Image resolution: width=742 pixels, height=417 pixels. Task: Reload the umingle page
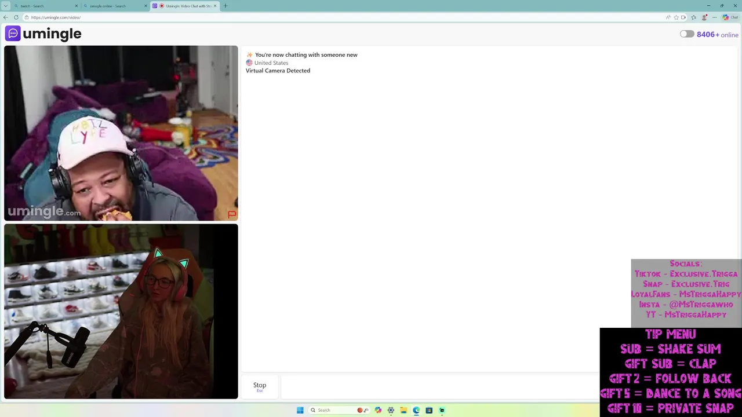click(x=16, y=17)
